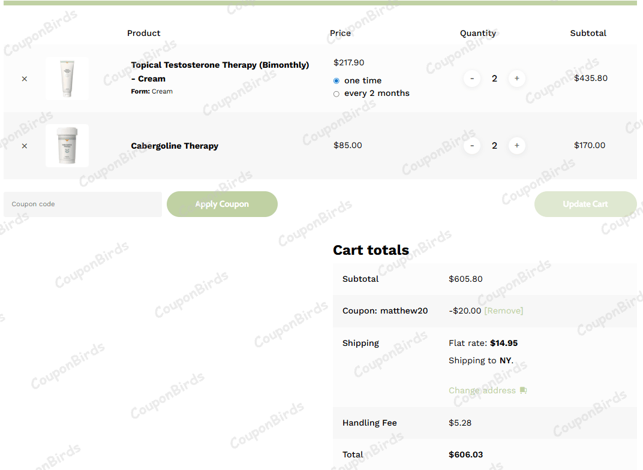643x470 pixels.
Task: Select the "one time" purchase option
Action: coord(336,81)
